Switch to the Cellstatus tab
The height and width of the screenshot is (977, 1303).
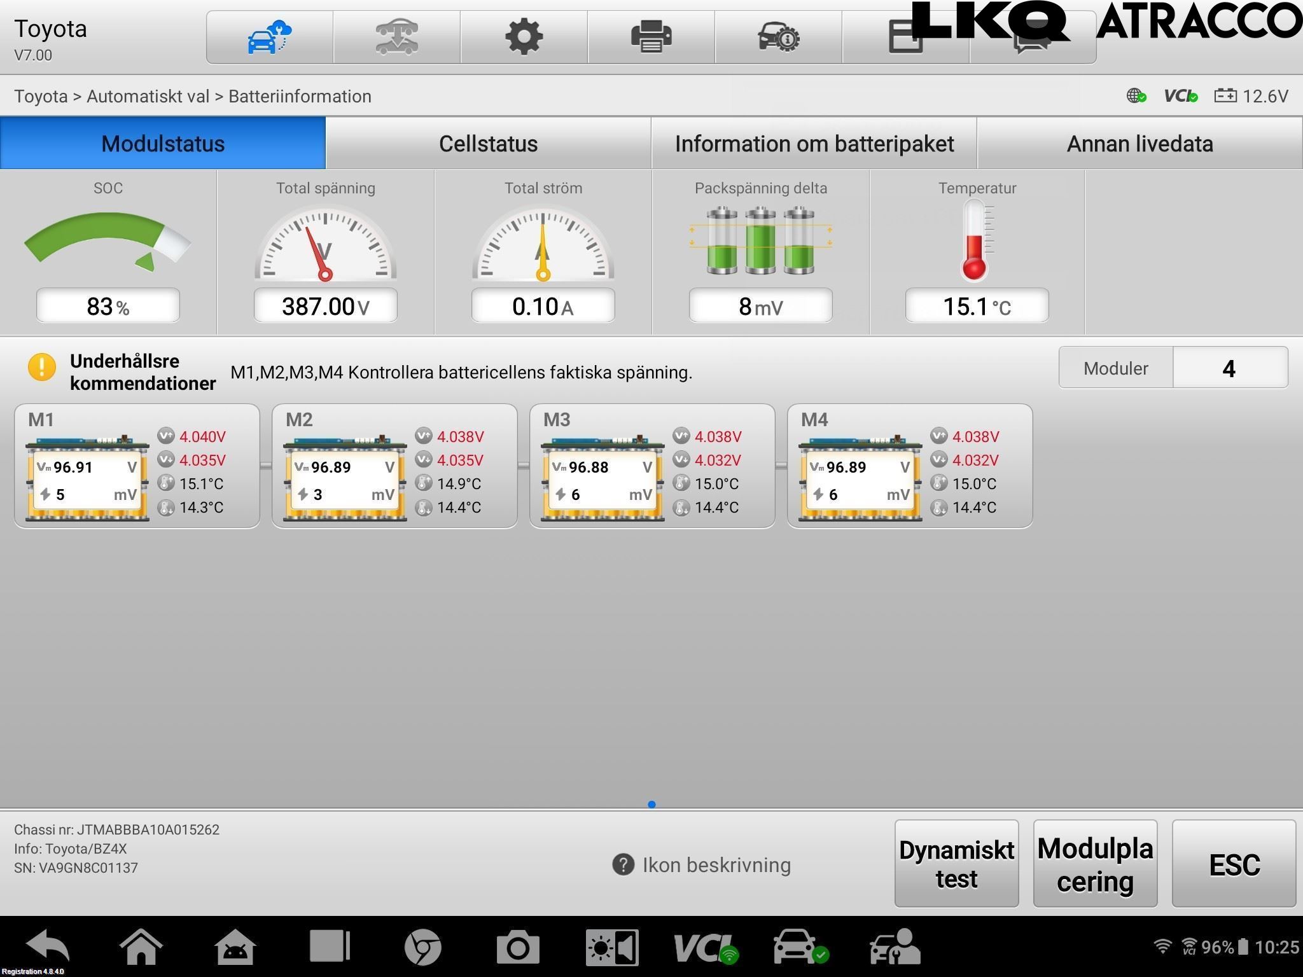tap(488, 143)
